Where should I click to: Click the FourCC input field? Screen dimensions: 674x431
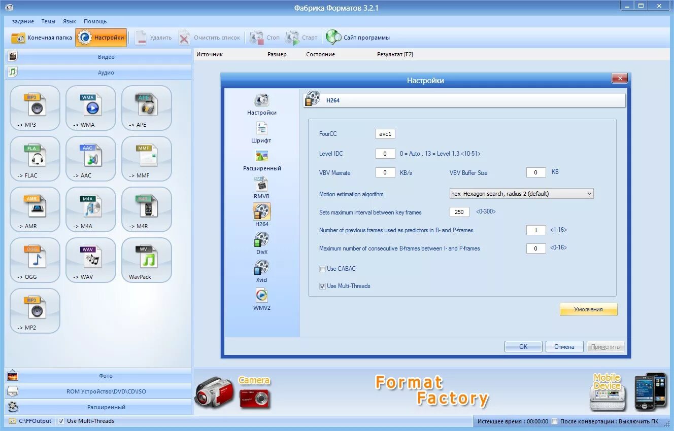click(x=385, y=134)
